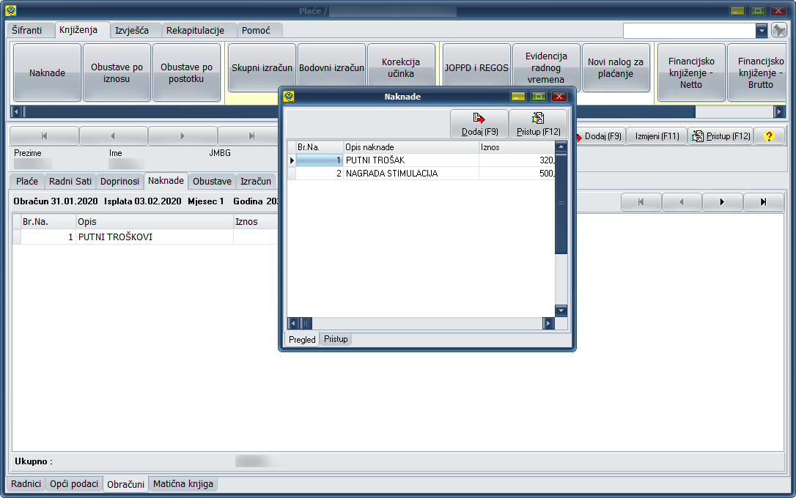Go to first record with the left navigation arrow
The height and width of the screenshot is (498, 796).
click(44, 136)
